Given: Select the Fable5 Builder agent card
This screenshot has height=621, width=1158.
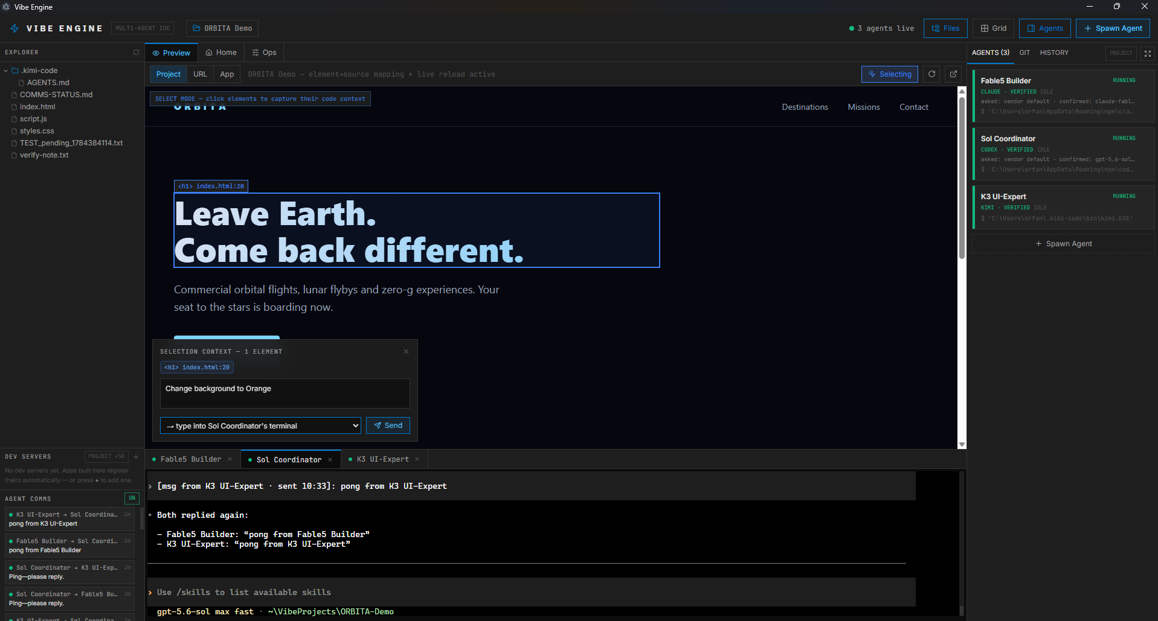Looking at the screenshot, I should point(1063,96).
